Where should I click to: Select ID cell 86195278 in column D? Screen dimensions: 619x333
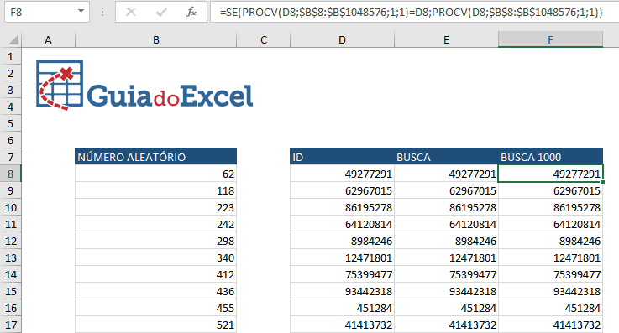342,207
